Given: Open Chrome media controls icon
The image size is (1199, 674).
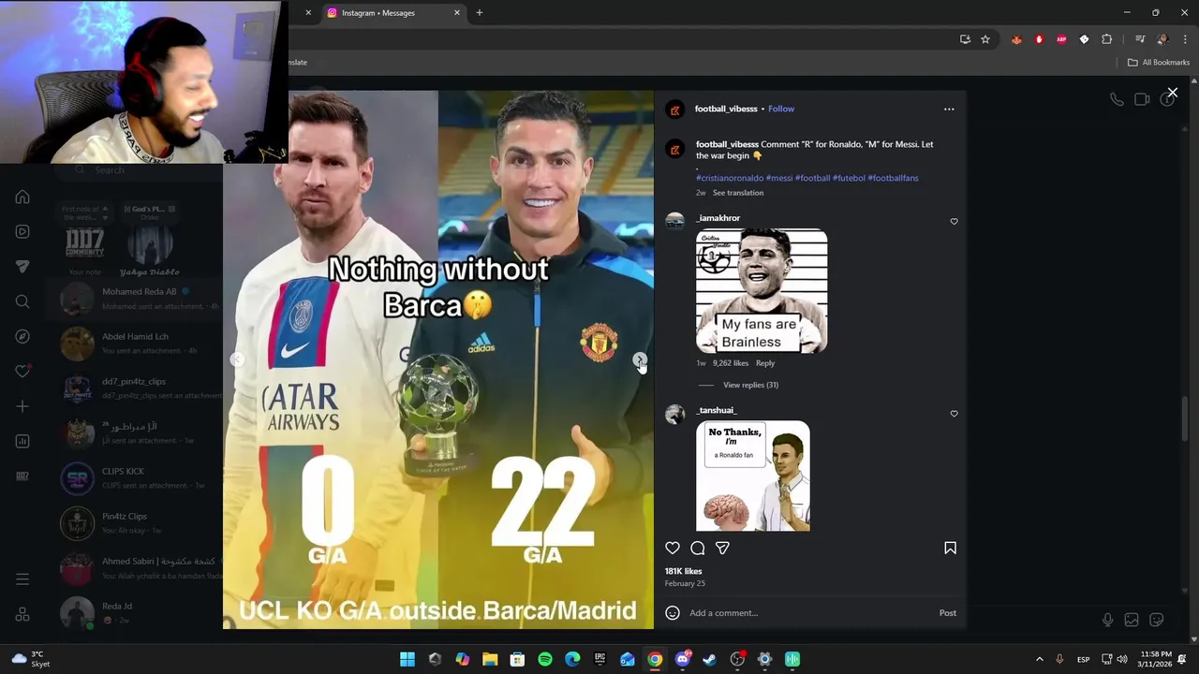Looking at the screenshot, I should 1140,39.
